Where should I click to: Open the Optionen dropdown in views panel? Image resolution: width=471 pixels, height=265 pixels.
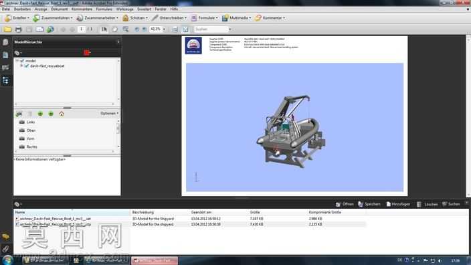point(109,114)
